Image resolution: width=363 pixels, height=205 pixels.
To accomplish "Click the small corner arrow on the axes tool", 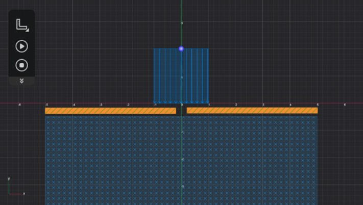I will (27, 30).
